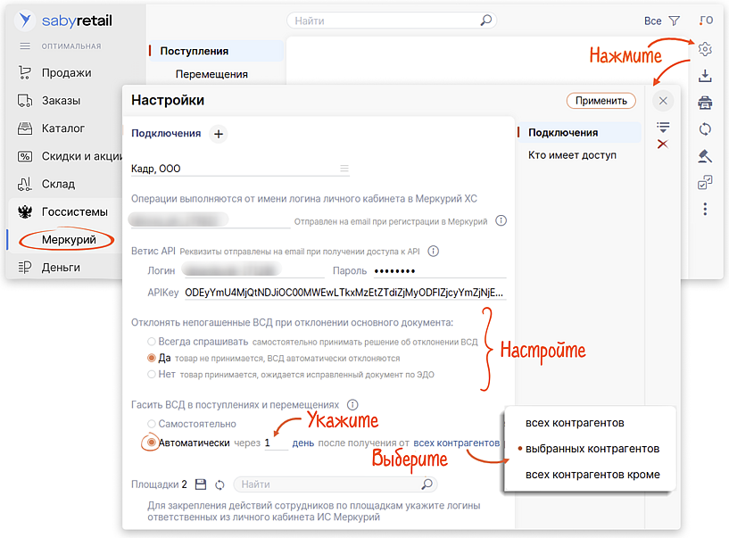This screenshot has height=538, width=729.
Task: Open settings via the gear icon
Action: (705, 49)
